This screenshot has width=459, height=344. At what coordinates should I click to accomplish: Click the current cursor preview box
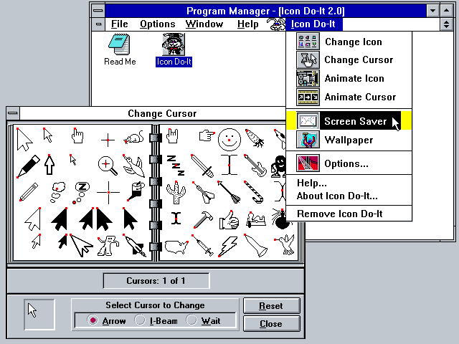click(39, 315)
